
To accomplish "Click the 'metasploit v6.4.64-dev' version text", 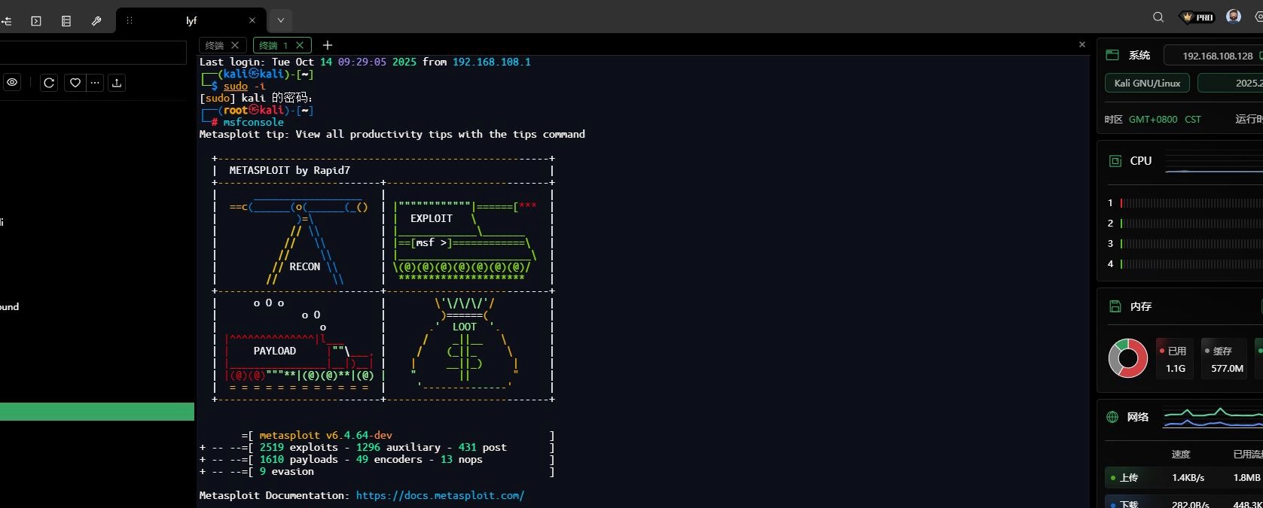I will click(325, 435).
